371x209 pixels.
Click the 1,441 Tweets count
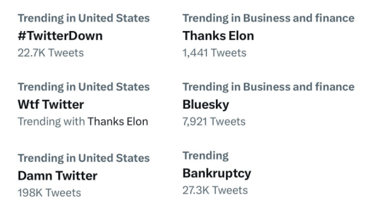point(214,52)
